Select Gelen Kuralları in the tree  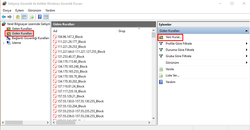pos(22,28)
